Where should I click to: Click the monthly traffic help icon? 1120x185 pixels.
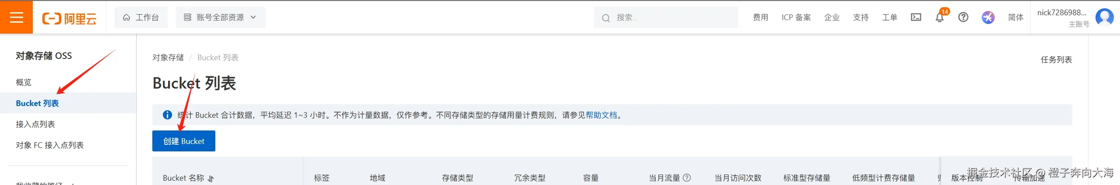coord(687,178)
